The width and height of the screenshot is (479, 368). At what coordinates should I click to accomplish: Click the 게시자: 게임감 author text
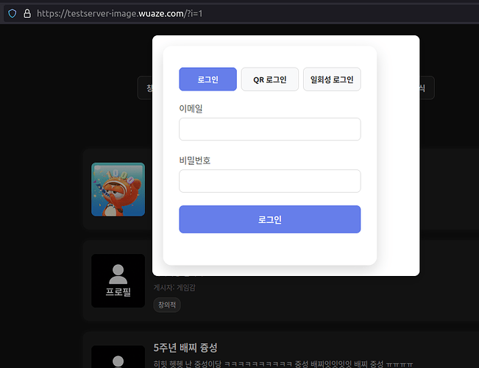click(174, 287)
